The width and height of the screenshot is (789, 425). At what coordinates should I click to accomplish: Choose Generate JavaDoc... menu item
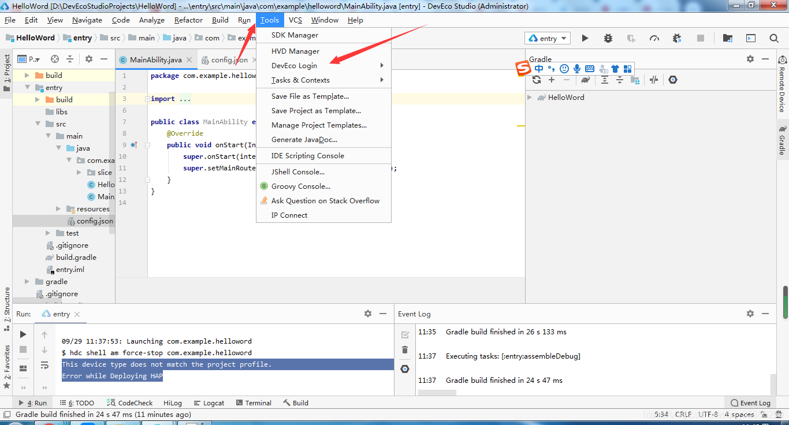coord(323,140)
